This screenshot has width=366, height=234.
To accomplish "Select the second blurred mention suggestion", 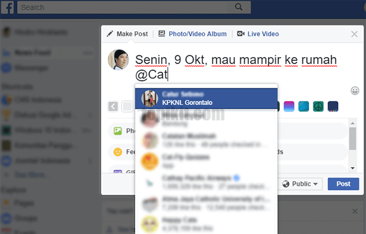I will coord(207,119).
